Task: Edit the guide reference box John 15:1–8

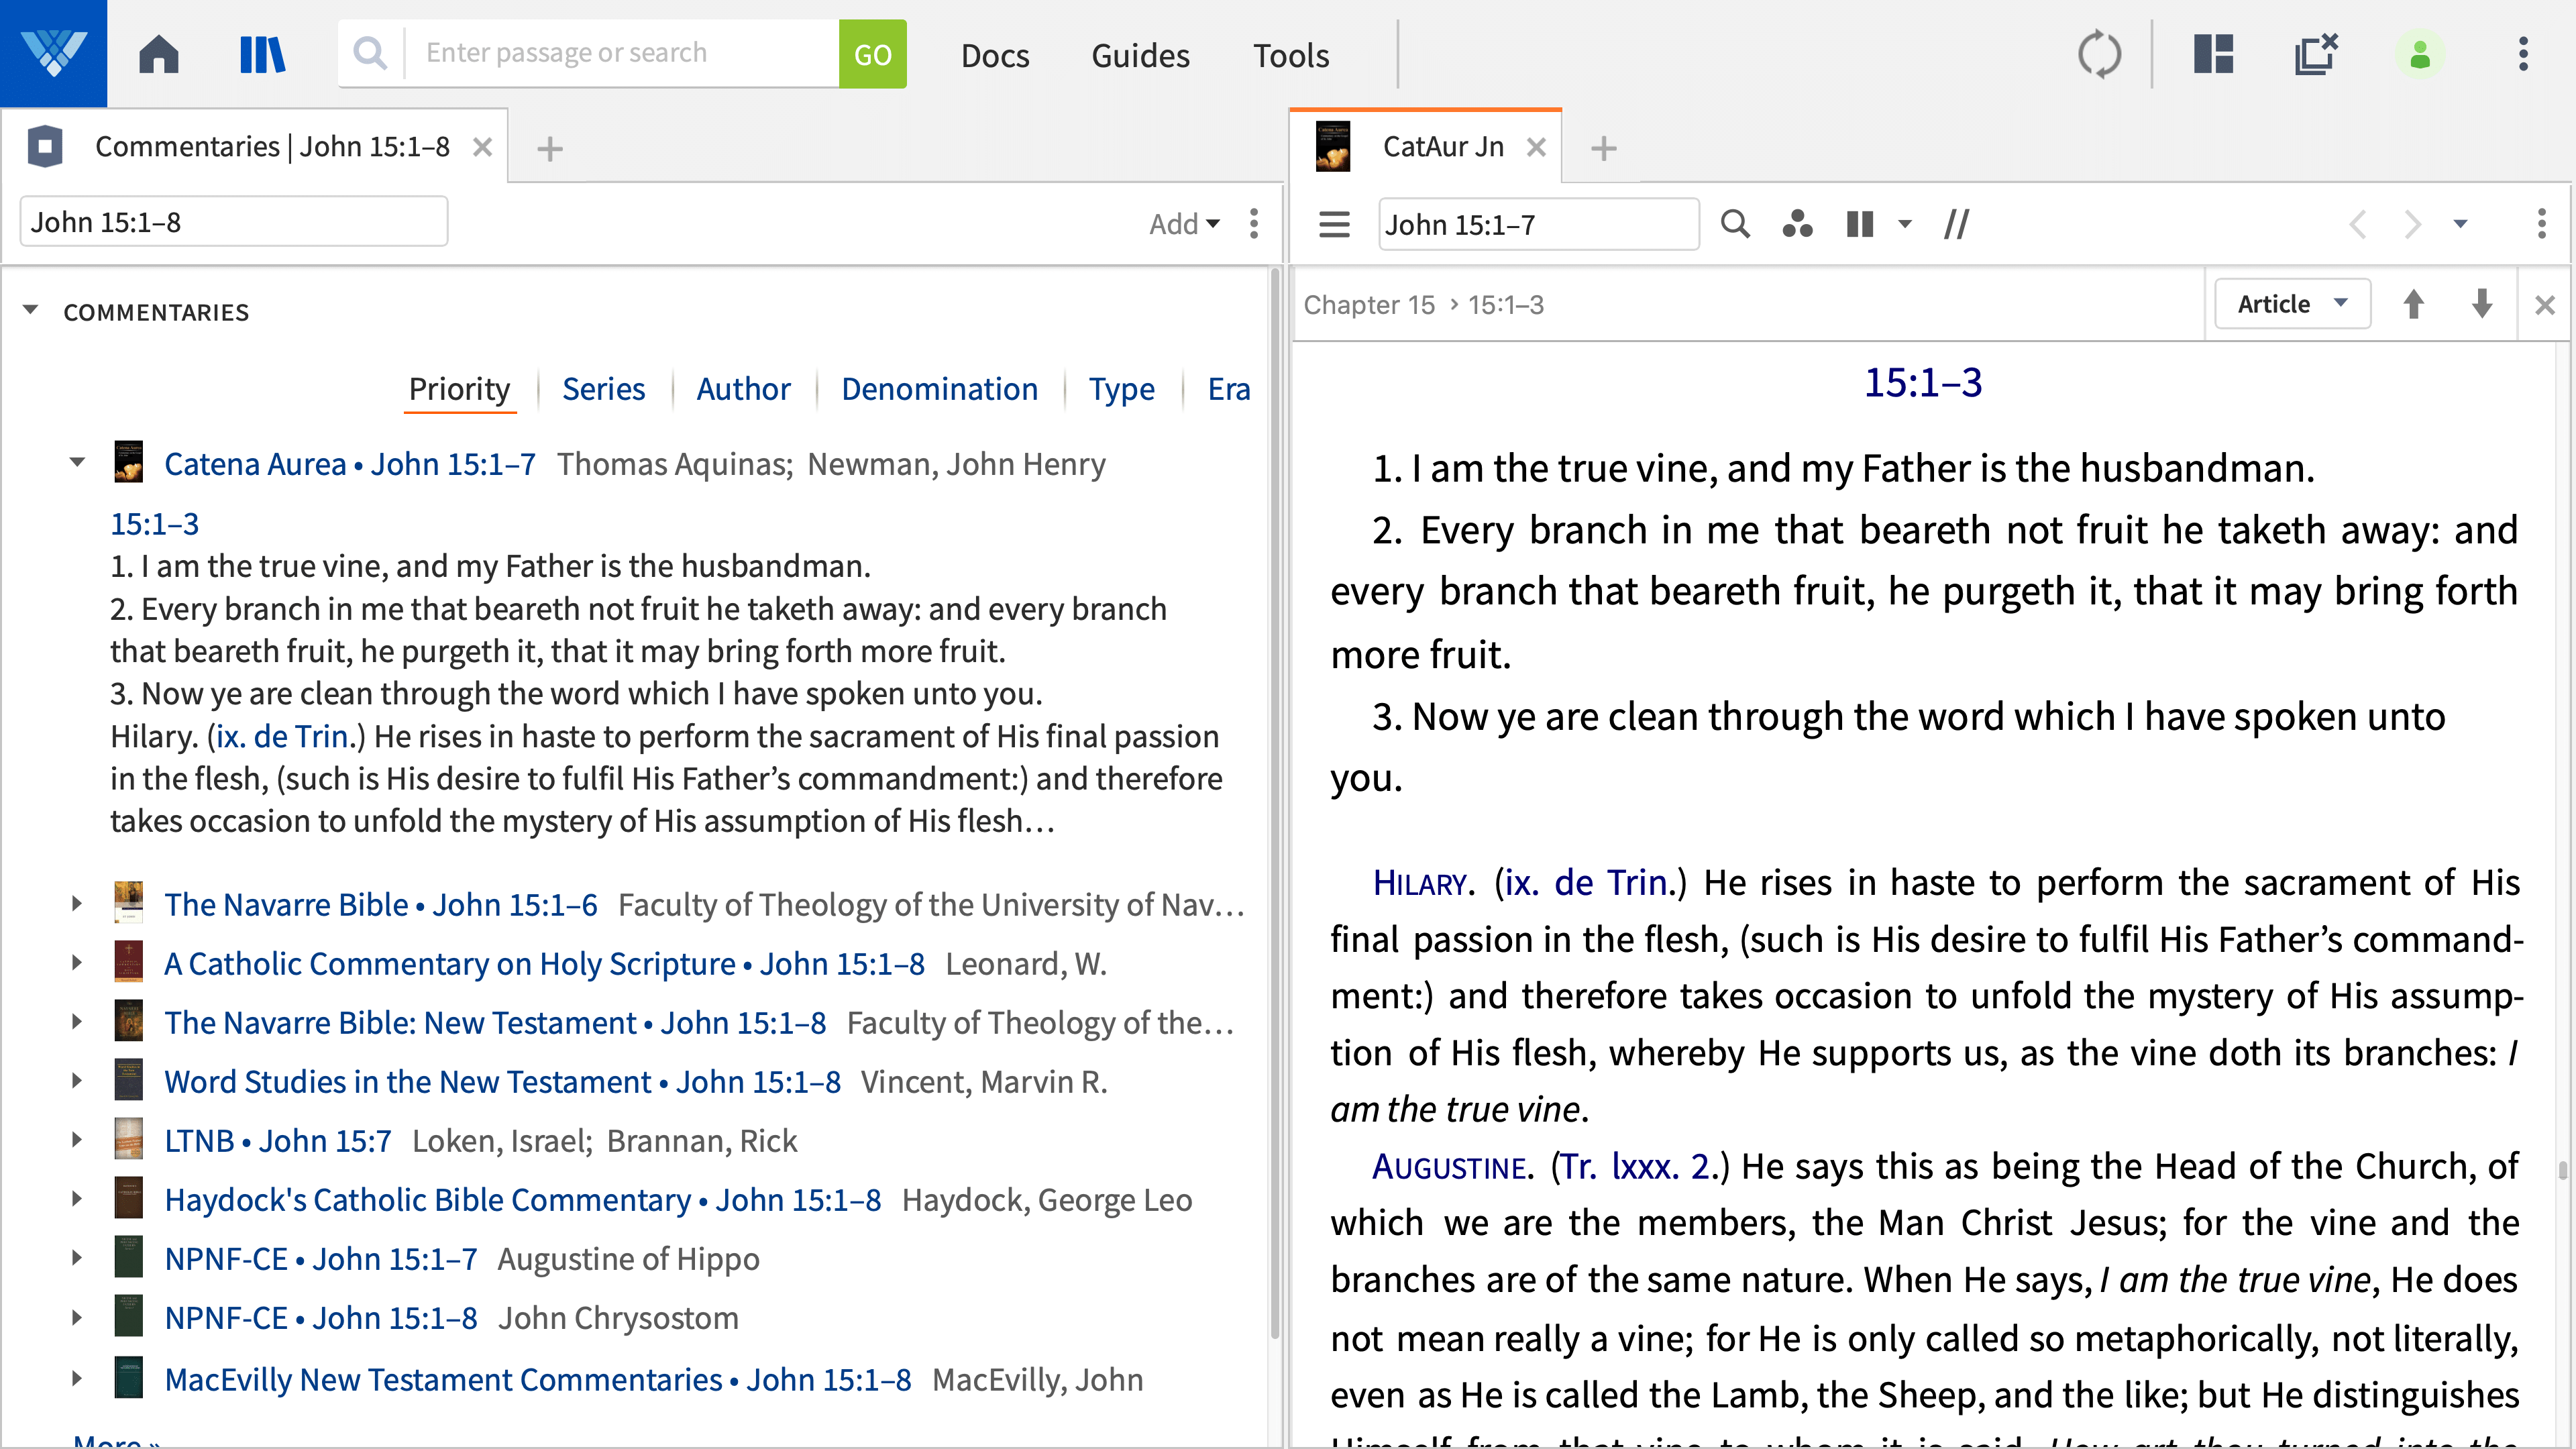Action: pyautogui.click(x=234, y=222)
